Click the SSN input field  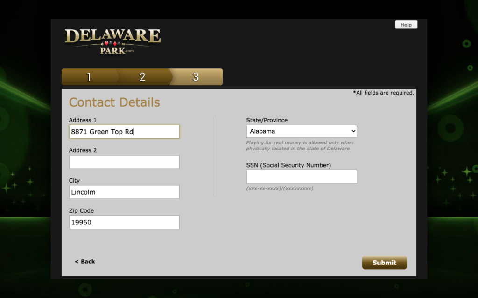click(302, 176)
